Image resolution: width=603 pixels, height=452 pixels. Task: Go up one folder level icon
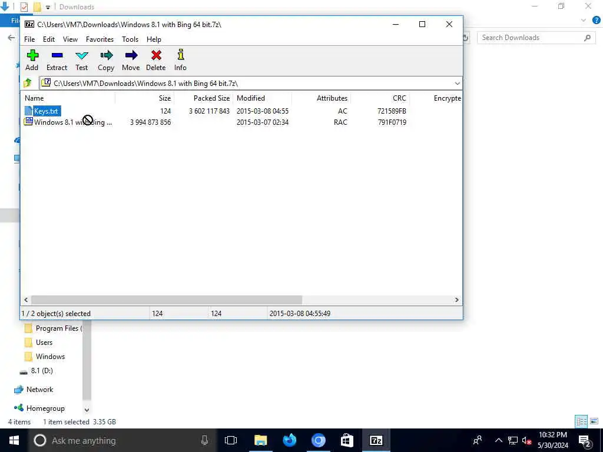pyautogui.click(x=28, y=83)
